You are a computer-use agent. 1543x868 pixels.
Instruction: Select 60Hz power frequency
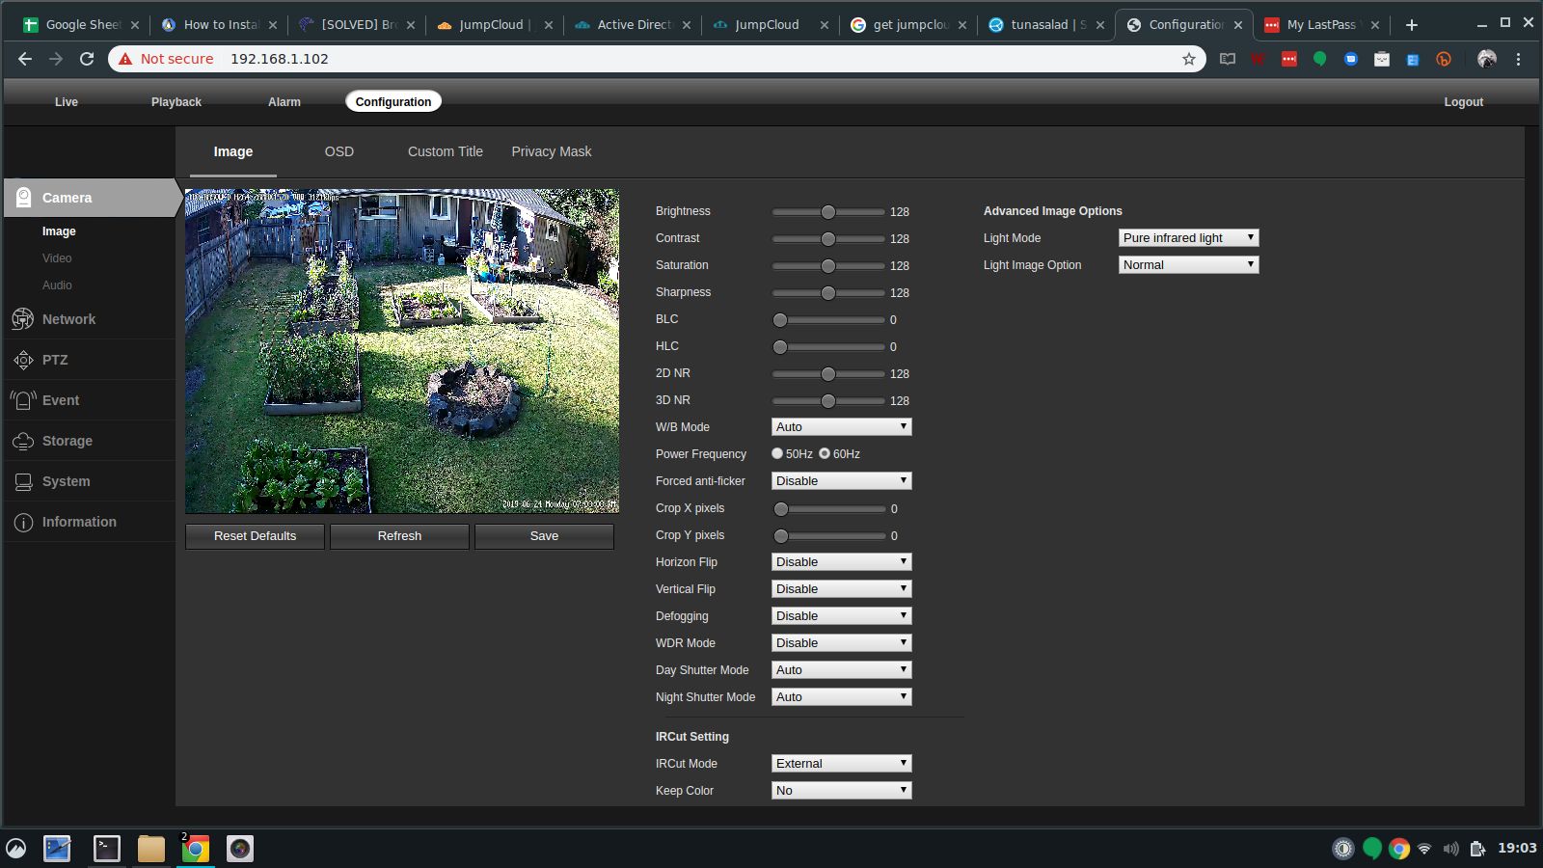click(x=825, y=453)
